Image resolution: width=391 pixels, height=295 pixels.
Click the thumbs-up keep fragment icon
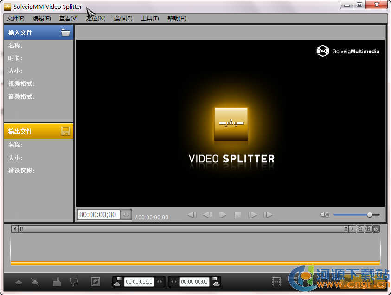tap(57, 282)
